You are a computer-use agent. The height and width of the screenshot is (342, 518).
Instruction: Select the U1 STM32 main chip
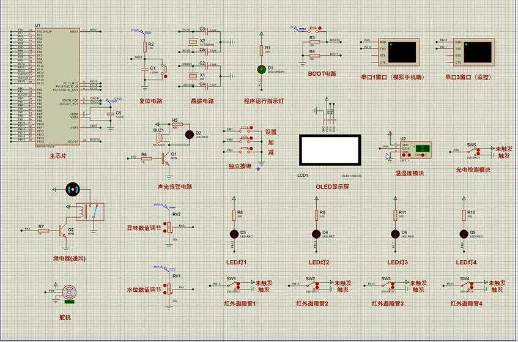pos(57,87)
